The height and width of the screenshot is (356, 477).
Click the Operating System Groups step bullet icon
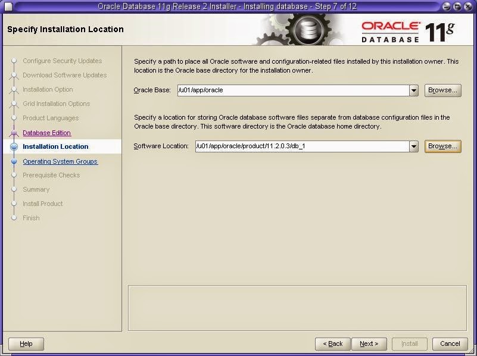[x=14, y=161]
